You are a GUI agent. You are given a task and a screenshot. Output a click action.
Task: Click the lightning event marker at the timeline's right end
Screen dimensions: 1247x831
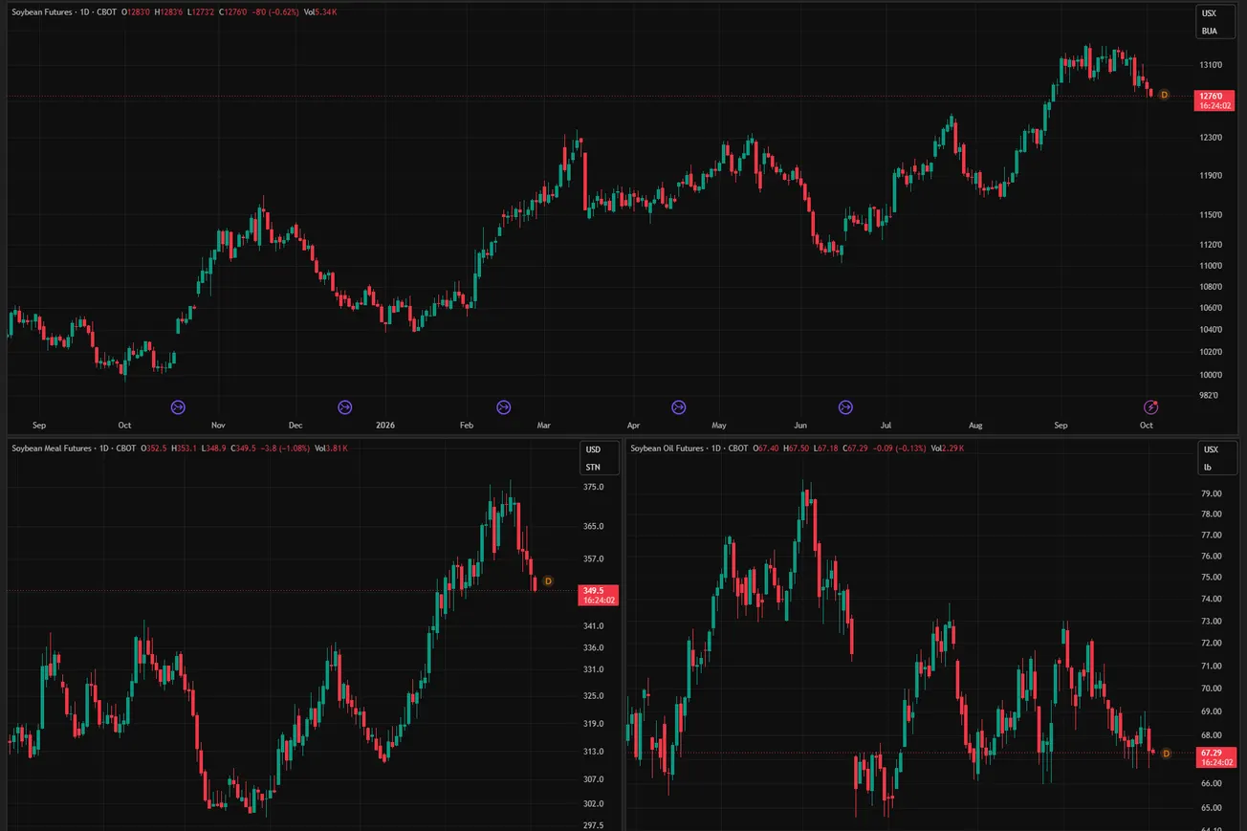[1152, 407]
